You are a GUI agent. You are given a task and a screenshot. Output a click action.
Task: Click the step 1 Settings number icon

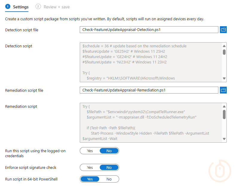[8, 7]
